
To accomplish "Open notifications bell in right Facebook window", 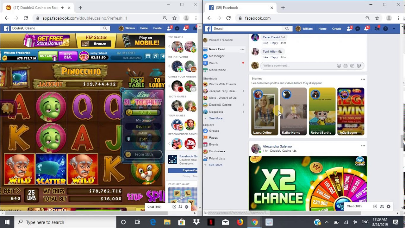I will 366,28.
